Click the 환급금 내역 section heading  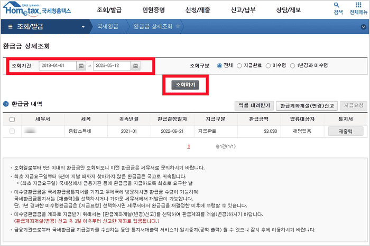(27, 104)
